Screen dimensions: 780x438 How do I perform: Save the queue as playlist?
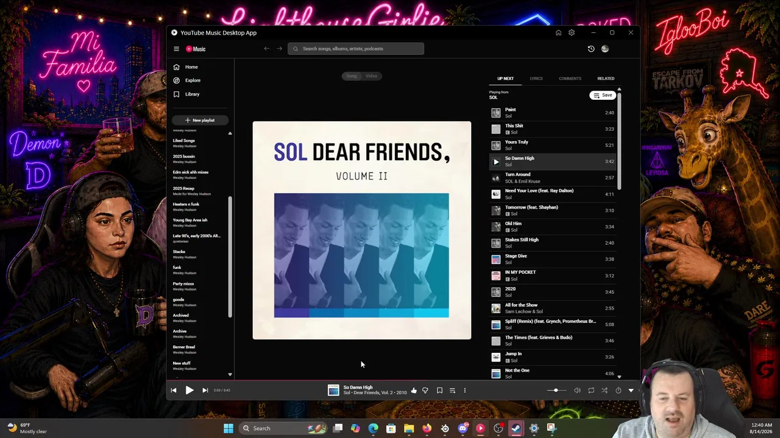pyautogui.click(x=602, y=95)
